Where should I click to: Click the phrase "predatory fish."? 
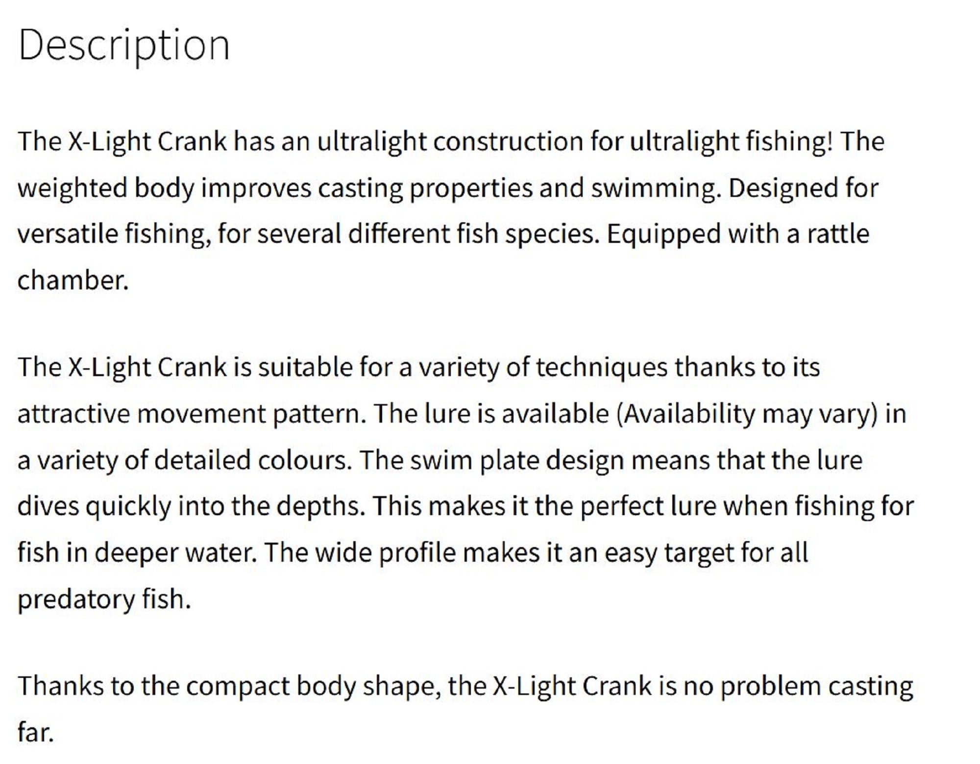click(x=104, y=599)
